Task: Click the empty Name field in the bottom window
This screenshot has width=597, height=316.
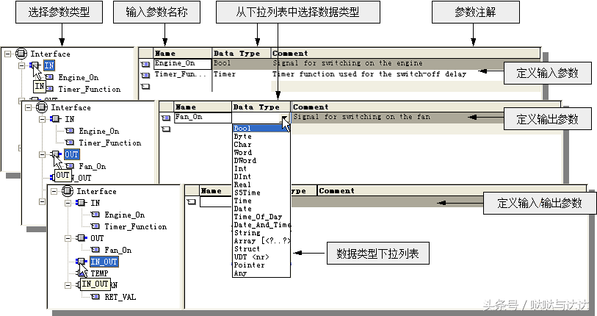Action: pos(217,201)
